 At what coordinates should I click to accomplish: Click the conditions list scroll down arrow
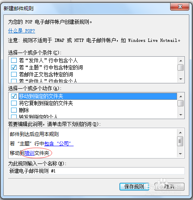[x=181, y=79]
